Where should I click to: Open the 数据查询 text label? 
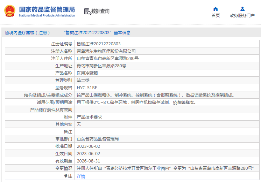tap(100, 12)
